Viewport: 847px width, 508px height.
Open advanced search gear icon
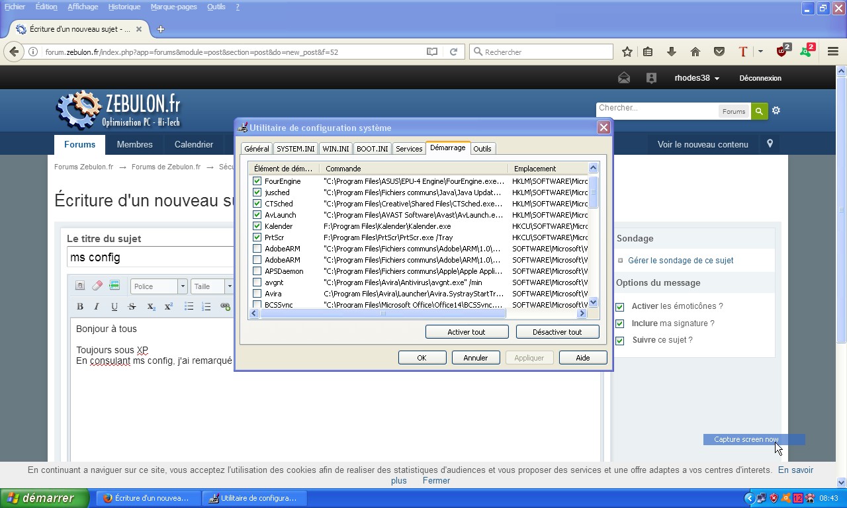tap(776, 110)
